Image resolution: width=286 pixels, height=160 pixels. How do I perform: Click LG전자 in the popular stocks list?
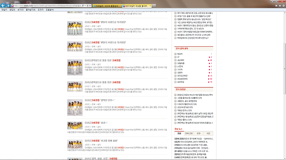pyautogui.click(x=180, y=67)
